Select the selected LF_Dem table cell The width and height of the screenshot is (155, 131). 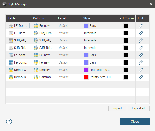click(x=19, y=26)
